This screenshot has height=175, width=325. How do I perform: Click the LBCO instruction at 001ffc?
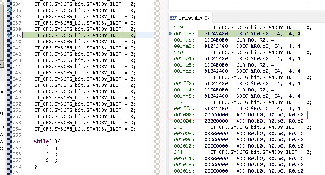tap(268, 108)
